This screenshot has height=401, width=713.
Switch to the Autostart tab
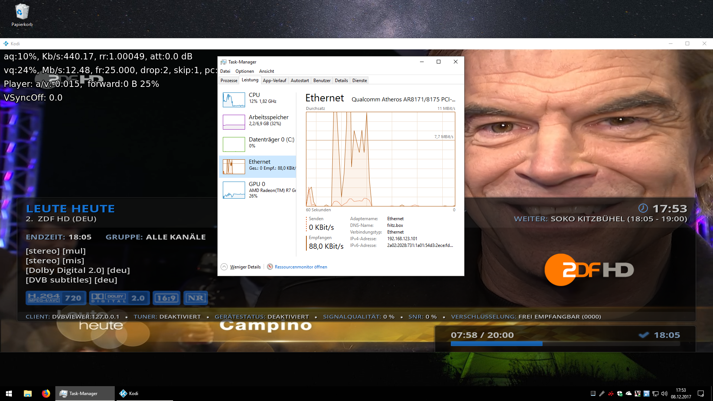[300, 80]
